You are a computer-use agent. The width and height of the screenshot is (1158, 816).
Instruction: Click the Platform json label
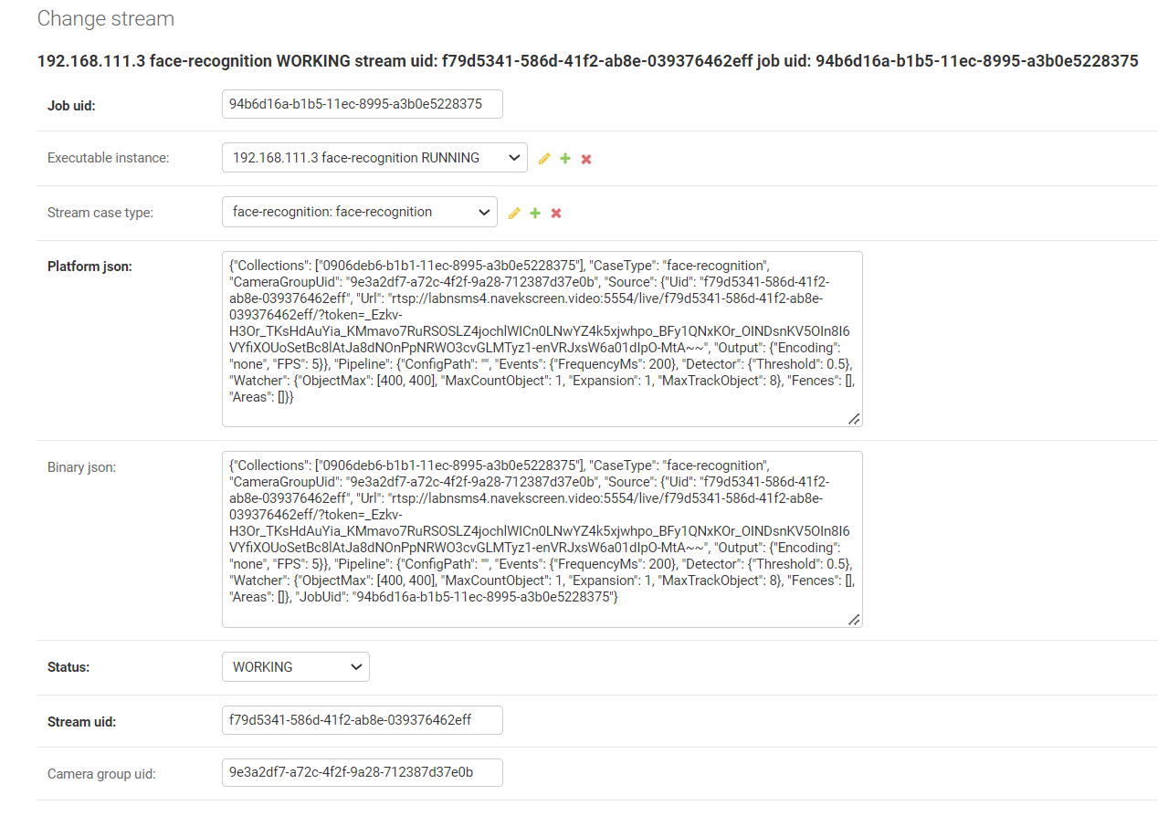[x=89, y=267]
